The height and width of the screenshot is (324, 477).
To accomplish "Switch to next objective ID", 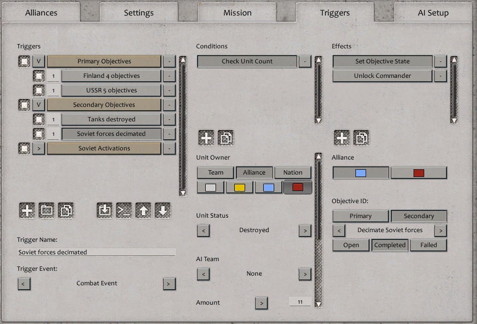I will click(441, 231).
